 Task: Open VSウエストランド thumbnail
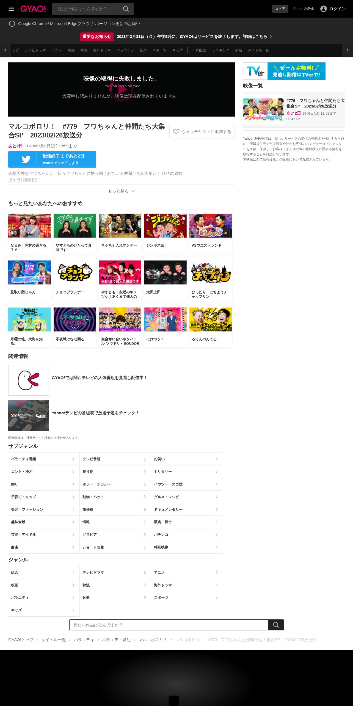[x=211, y=226]
